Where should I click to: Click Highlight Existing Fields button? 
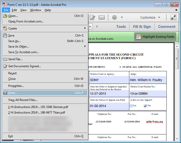(x=155, y=37)
